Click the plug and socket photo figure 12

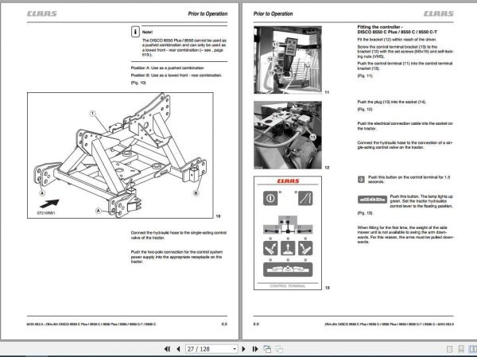pyautogui.click(x=288, y=135)
